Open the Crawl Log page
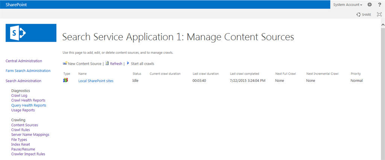The width and height of the screenshot is (385, 160). (19, 95)
